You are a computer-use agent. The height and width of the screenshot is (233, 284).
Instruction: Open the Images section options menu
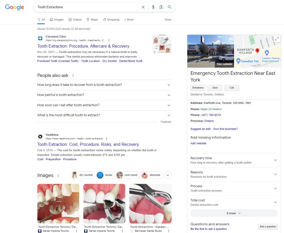pyautogui.click(x=58, y=176)
